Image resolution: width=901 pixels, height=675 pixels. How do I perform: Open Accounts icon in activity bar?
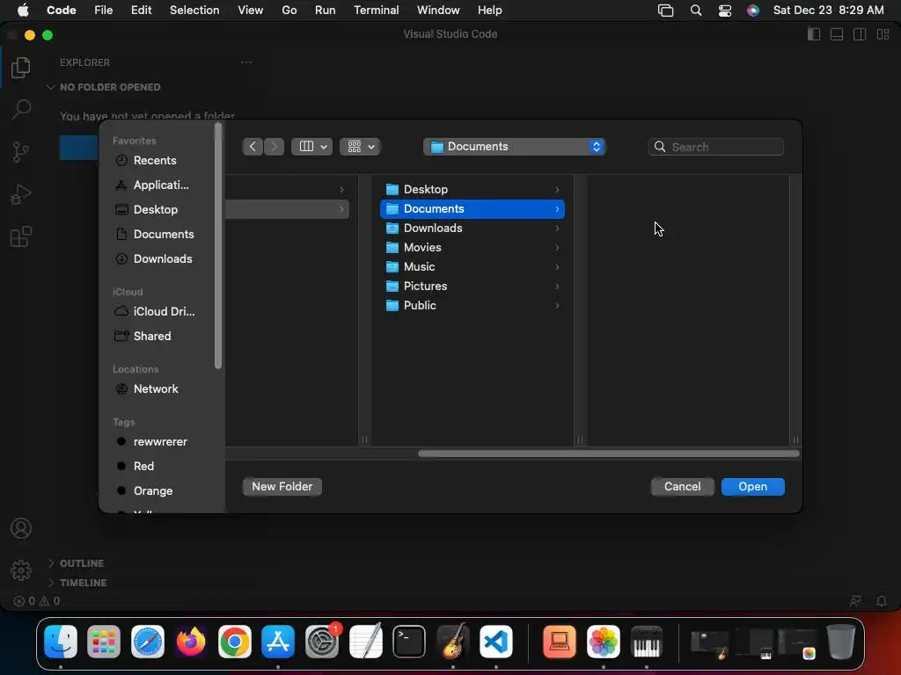(x=21, y=528)
